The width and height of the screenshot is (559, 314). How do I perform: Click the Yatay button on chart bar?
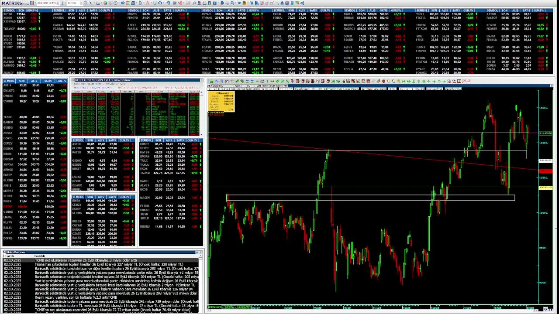point(305,89)
